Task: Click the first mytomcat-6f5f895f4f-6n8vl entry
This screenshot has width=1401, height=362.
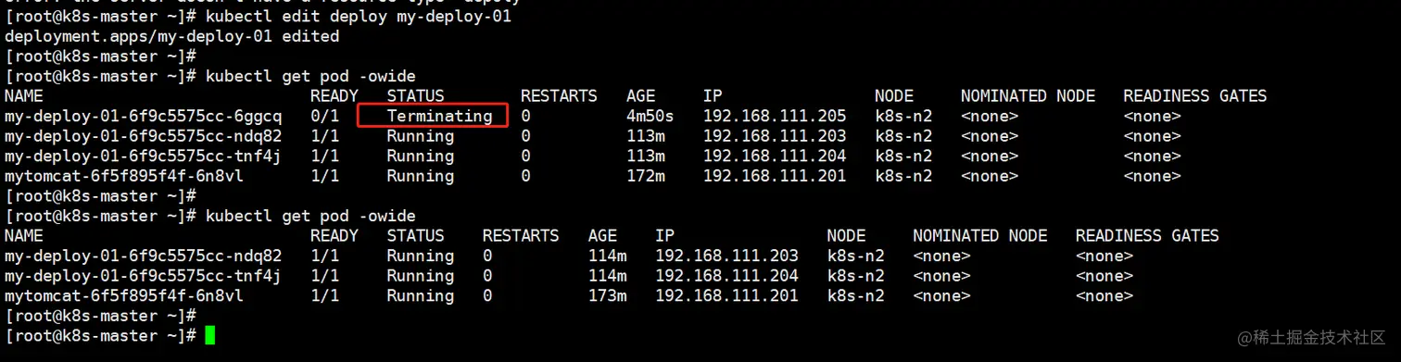Action: point(124,176)
